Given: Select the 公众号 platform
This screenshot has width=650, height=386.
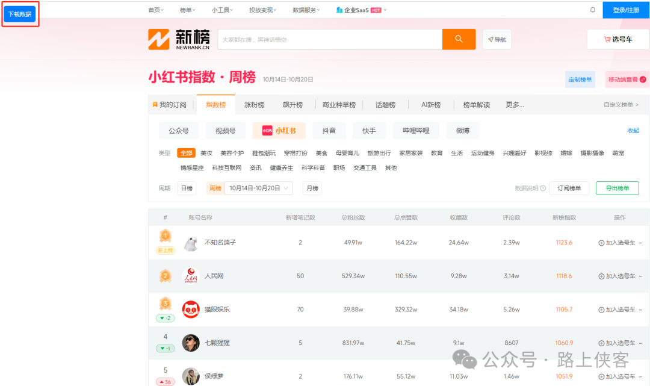Looking at the screenshot, I should point(179,131).
